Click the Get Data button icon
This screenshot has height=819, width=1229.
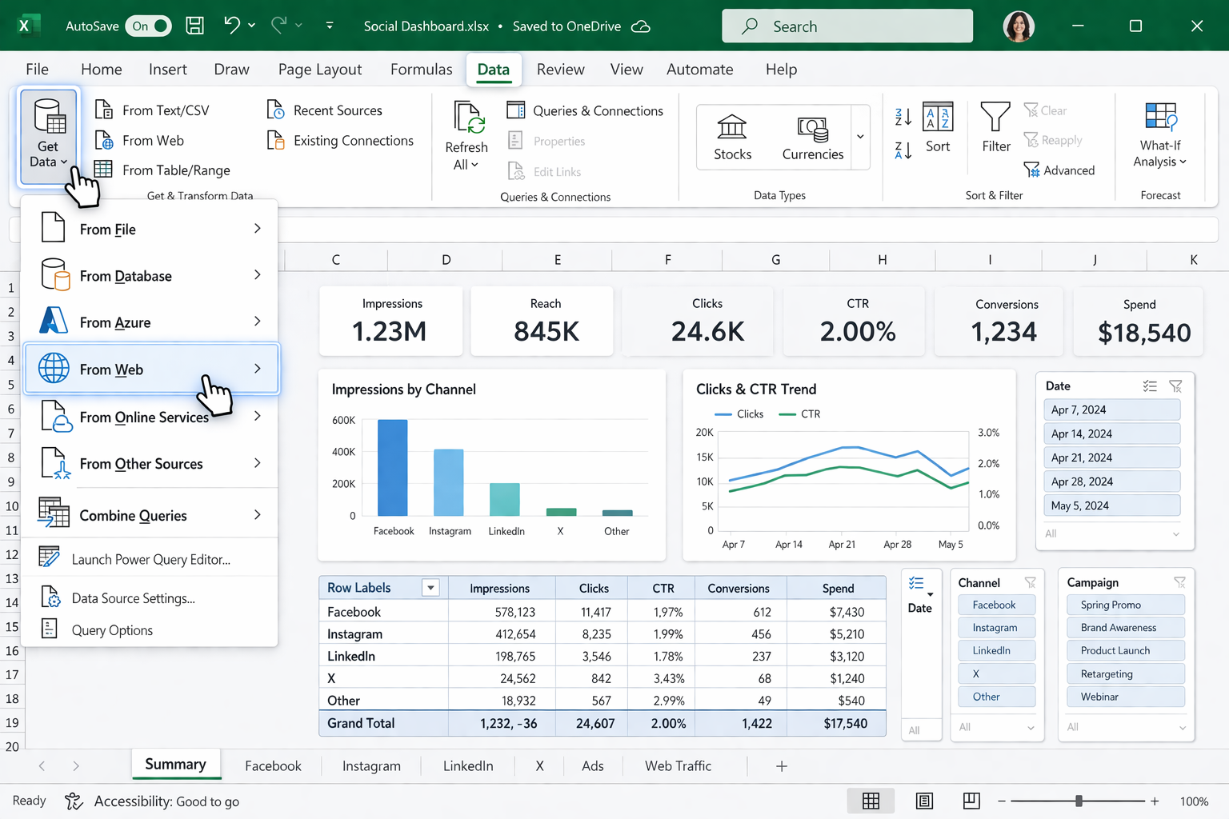click(50, 117)
